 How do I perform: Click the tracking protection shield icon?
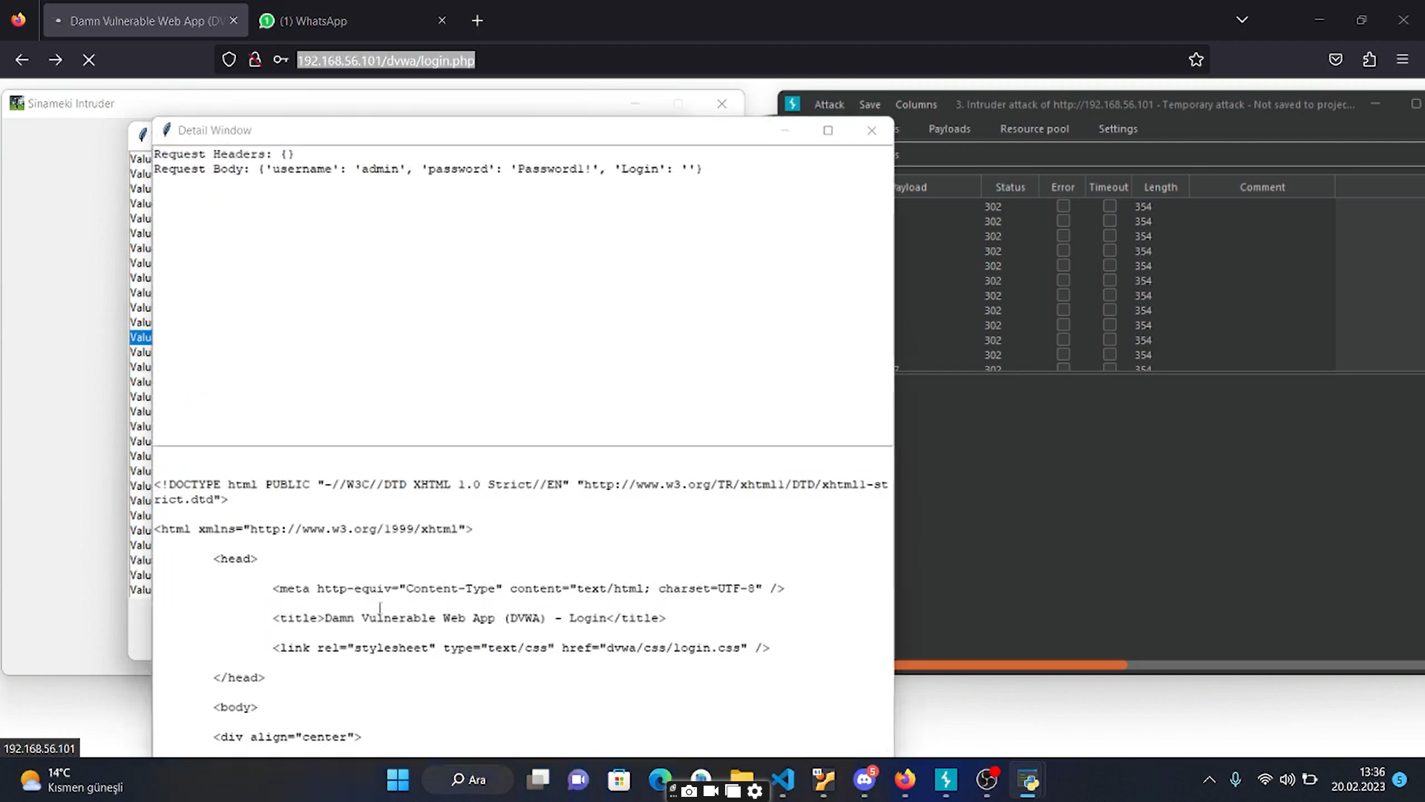pyautogui.click(x=229, y=59)
